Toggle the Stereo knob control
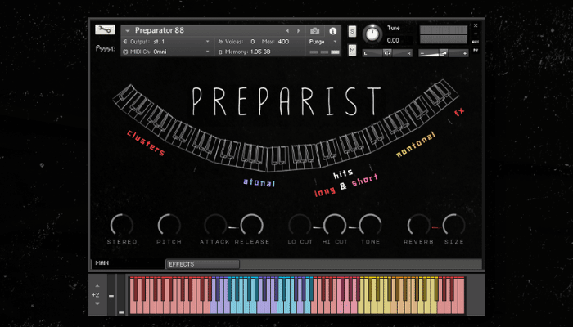 coord(121,224)
